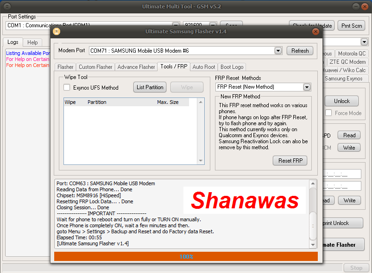Image resolution: width=372 pixels, height=273 pixels.
Task: Click the List Partition button
Action: pyautogui.click(x=150, y=87)
